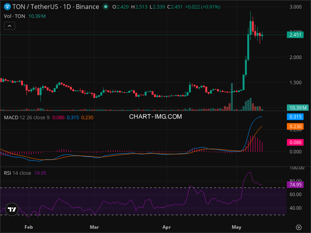Click the 3.000 price axis label
Image resolution: width=311 pixels, height=233 pixels.
coord(295,7)
